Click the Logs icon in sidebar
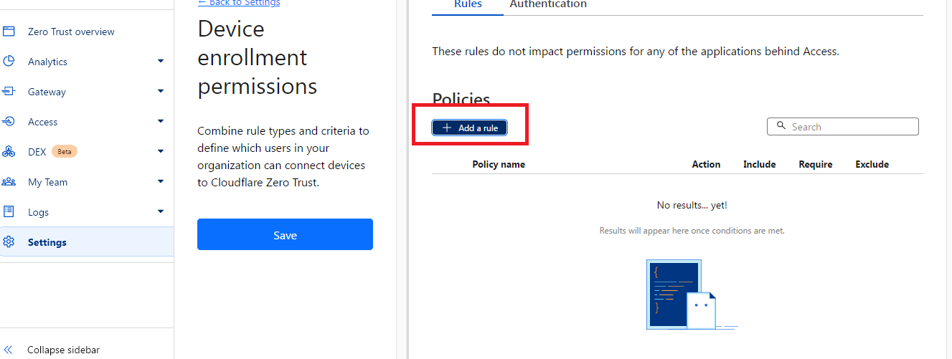The width and height of the screenshot is (952, 359). point(9,212)
